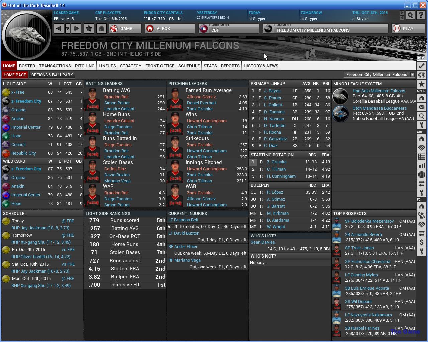Switch to the HISTORY & NEWS tab
The width and height of the screenshot is (428, 342).
pyautogui.click(x=261, y=66)
